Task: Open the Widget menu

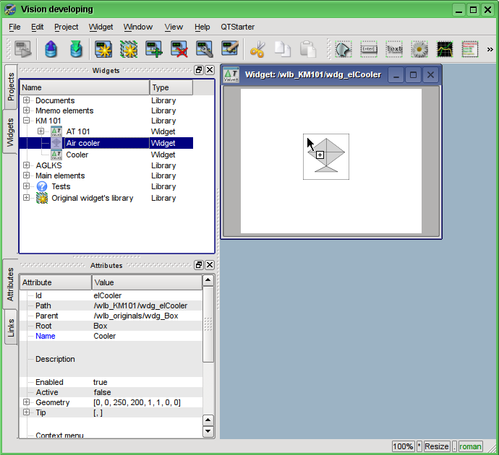Action: 101,27
